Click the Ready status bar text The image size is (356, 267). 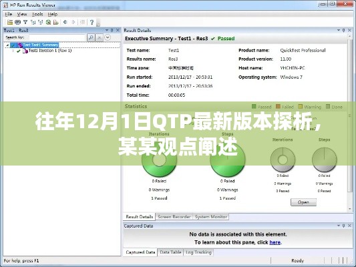[x=298, y=261]
